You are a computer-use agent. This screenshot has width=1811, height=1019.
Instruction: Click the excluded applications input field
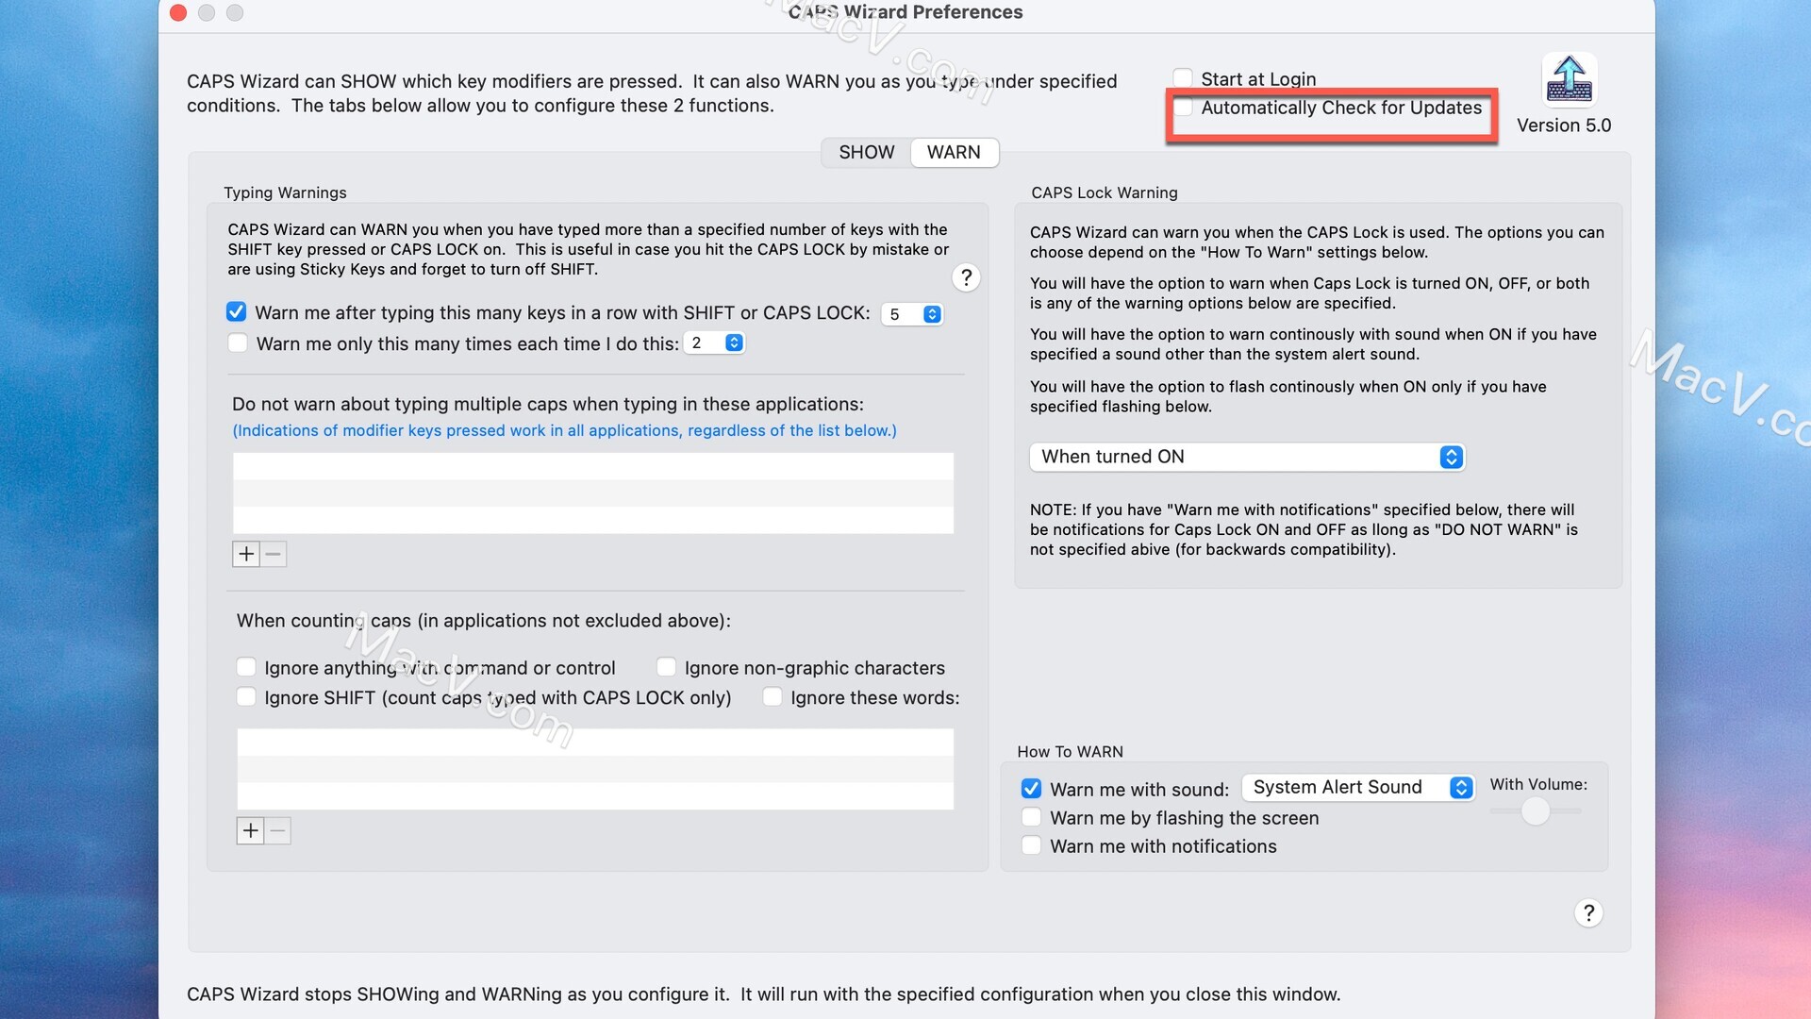tap(593, 493)
